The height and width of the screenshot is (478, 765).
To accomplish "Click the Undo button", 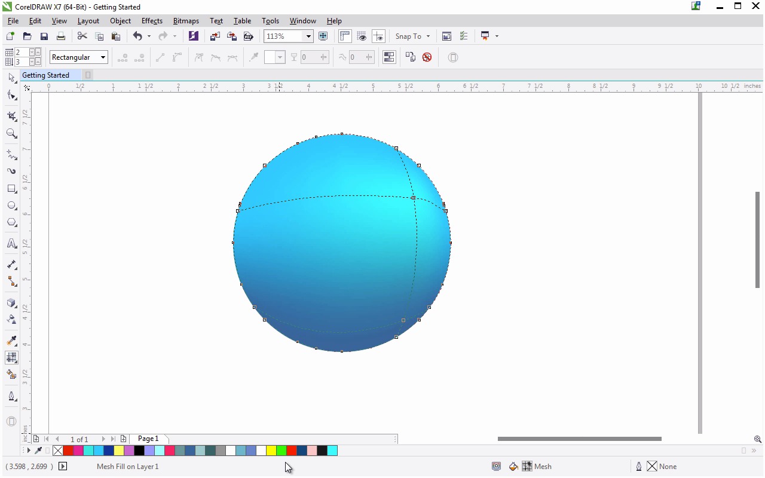I will click(137, 36).
